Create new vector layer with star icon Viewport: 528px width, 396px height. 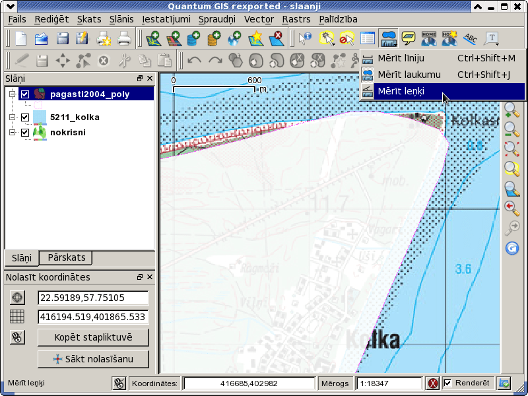click(x=255, y=38)
